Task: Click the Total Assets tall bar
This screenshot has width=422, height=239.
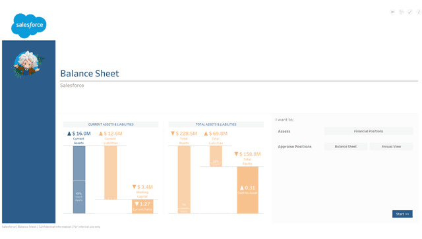Action: [x=184, y=180]
